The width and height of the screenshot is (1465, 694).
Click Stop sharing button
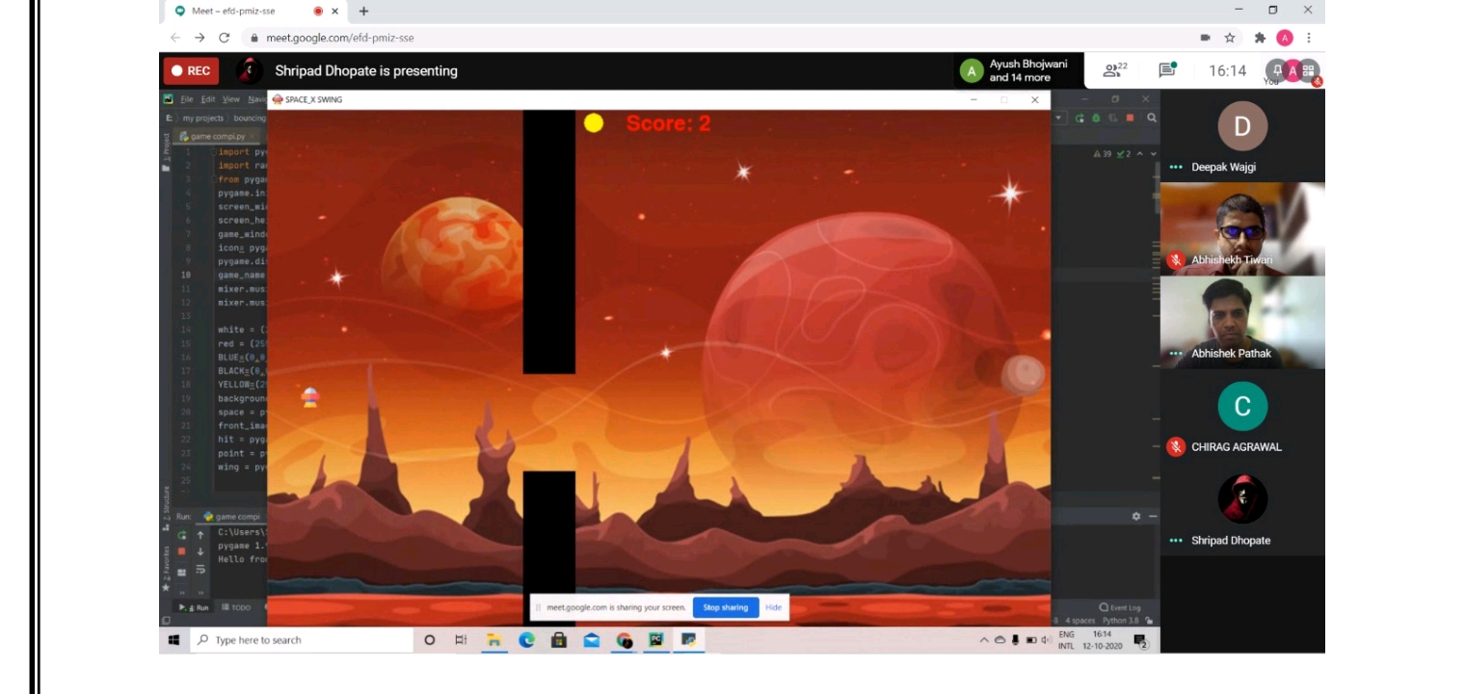click(725, 607)
